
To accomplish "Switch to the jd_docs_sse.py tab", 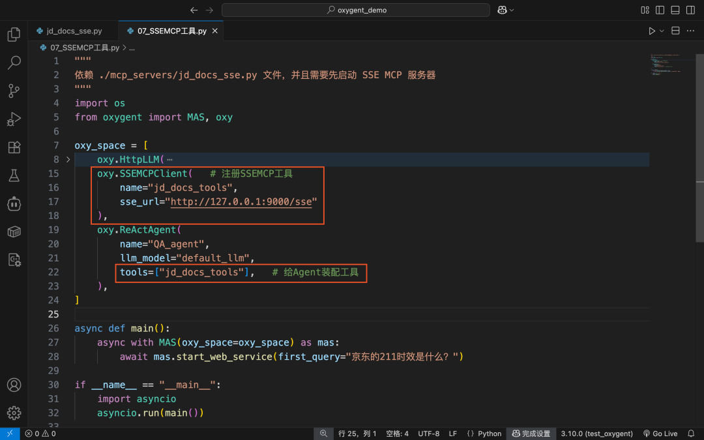I will click(x=70, y=31).
